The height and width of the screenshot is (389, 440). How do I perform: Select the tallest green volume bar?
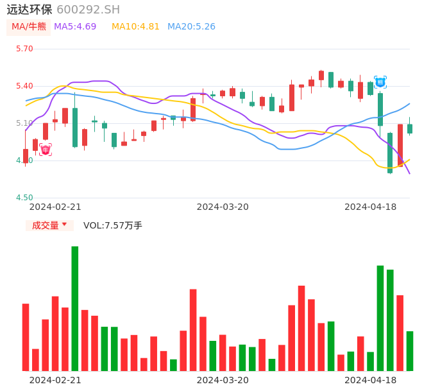(75, 308)
